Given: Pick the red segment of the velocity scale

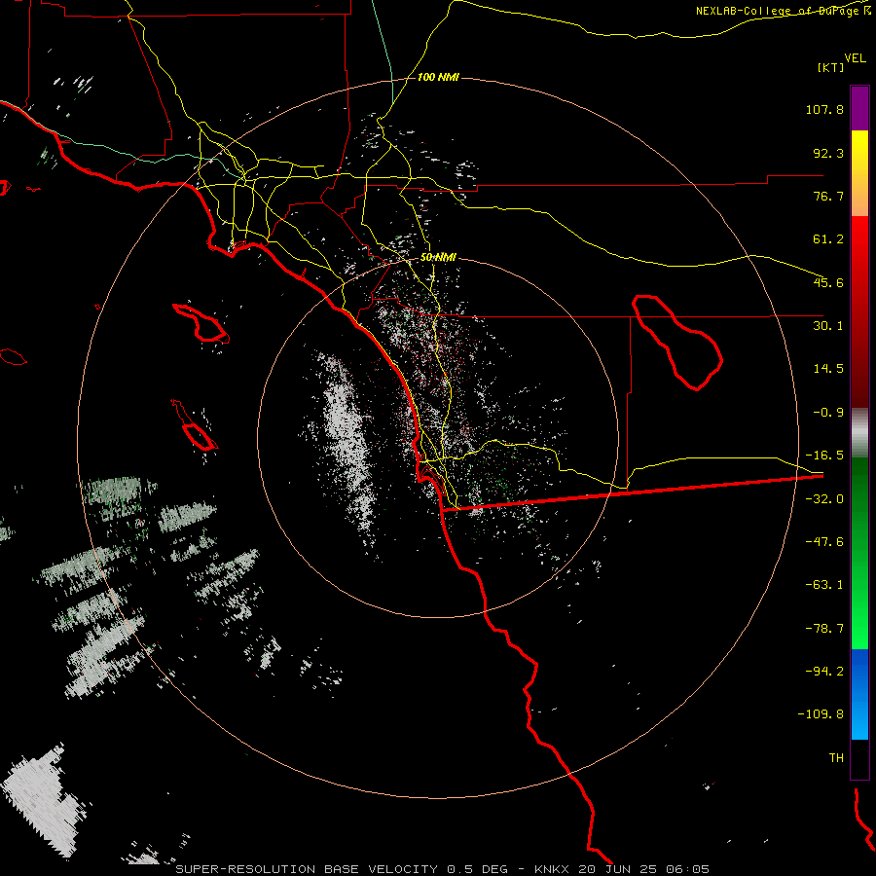Looking at the screenshot, I should tap(859, 311).
